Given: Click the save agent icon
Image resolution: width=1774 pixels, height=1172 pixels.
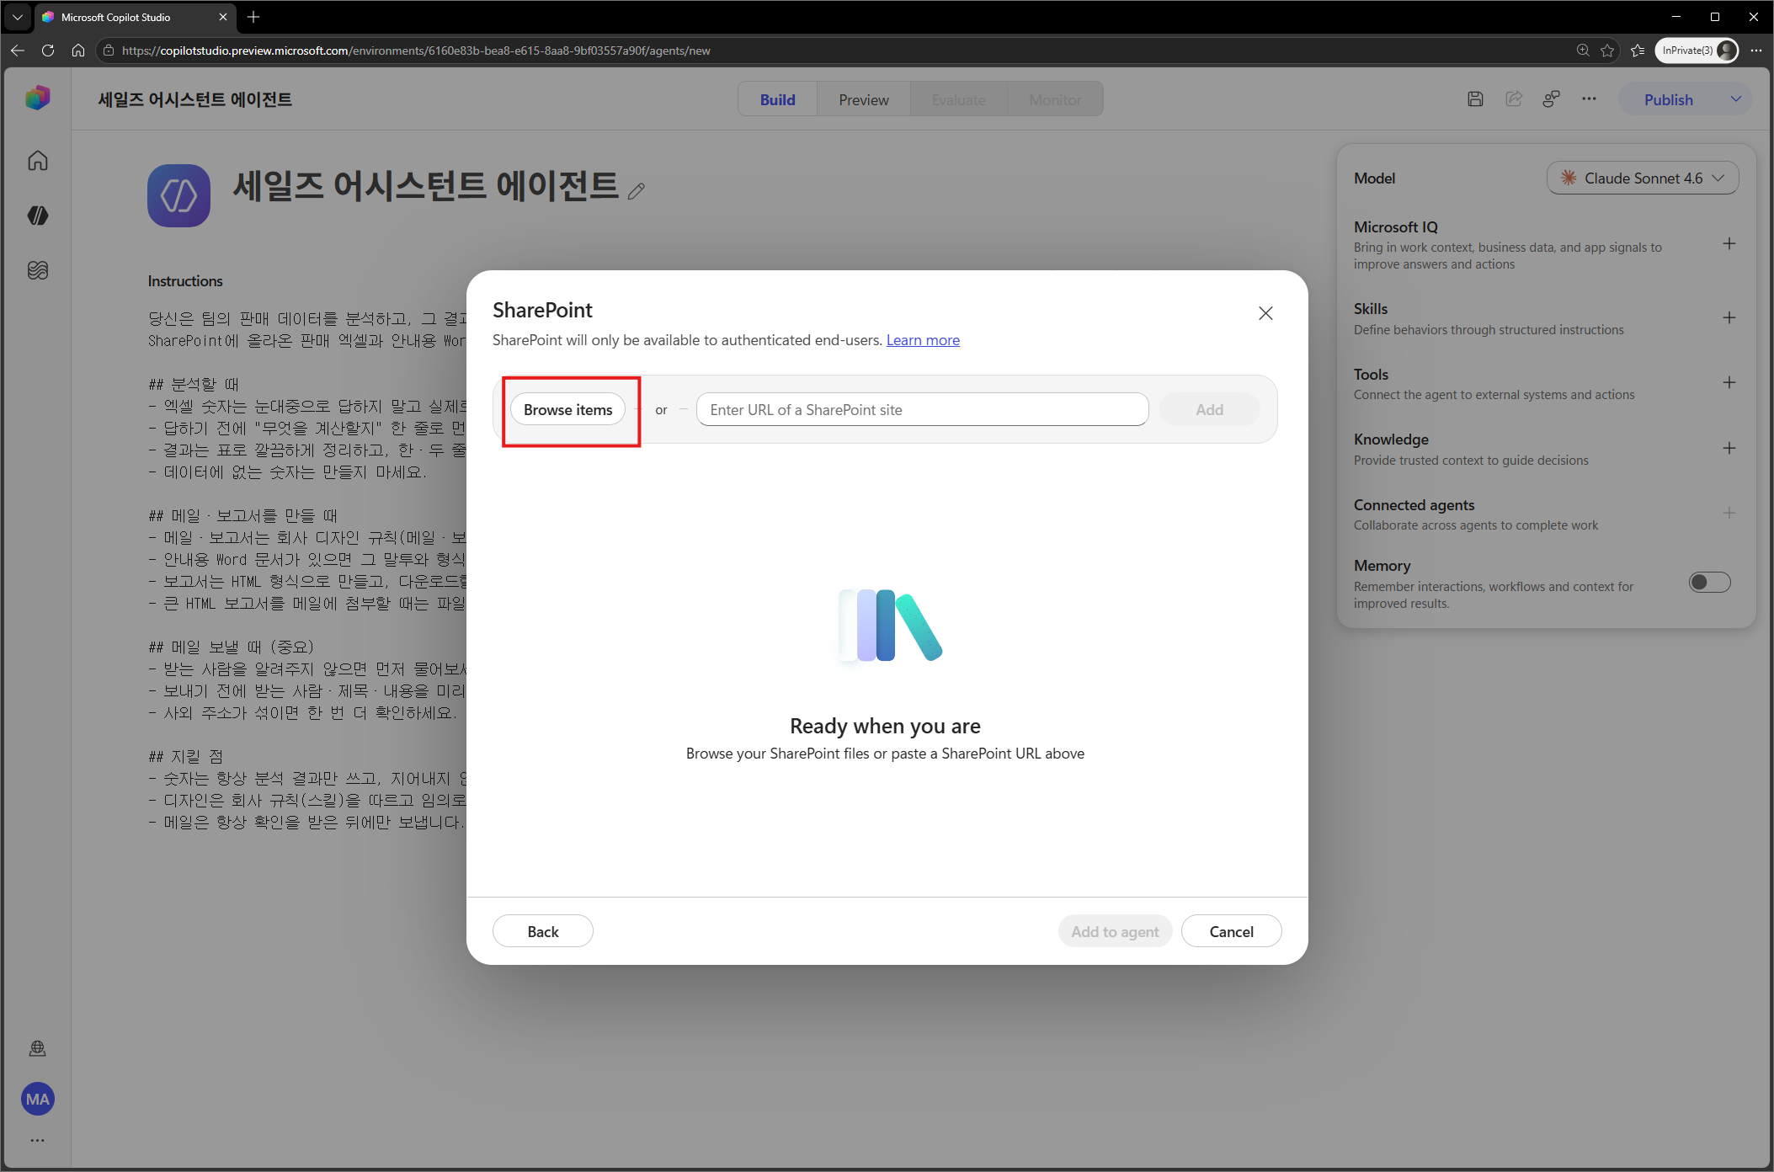Looking at the screenshot, I should coord(1475,99).
